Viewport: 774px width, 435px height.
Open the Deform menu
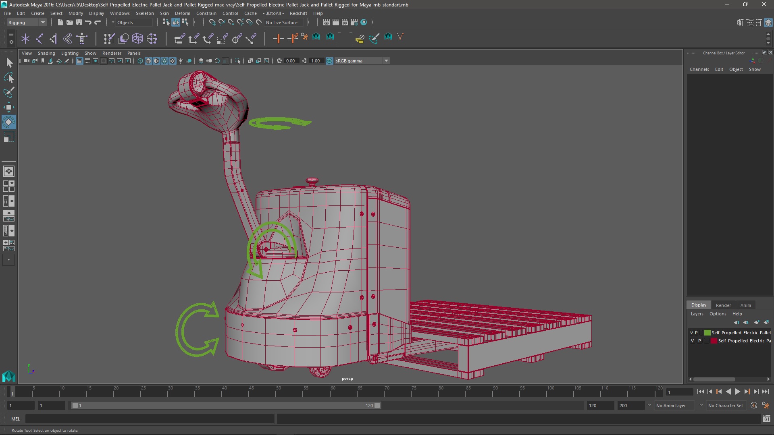[182, 13]
